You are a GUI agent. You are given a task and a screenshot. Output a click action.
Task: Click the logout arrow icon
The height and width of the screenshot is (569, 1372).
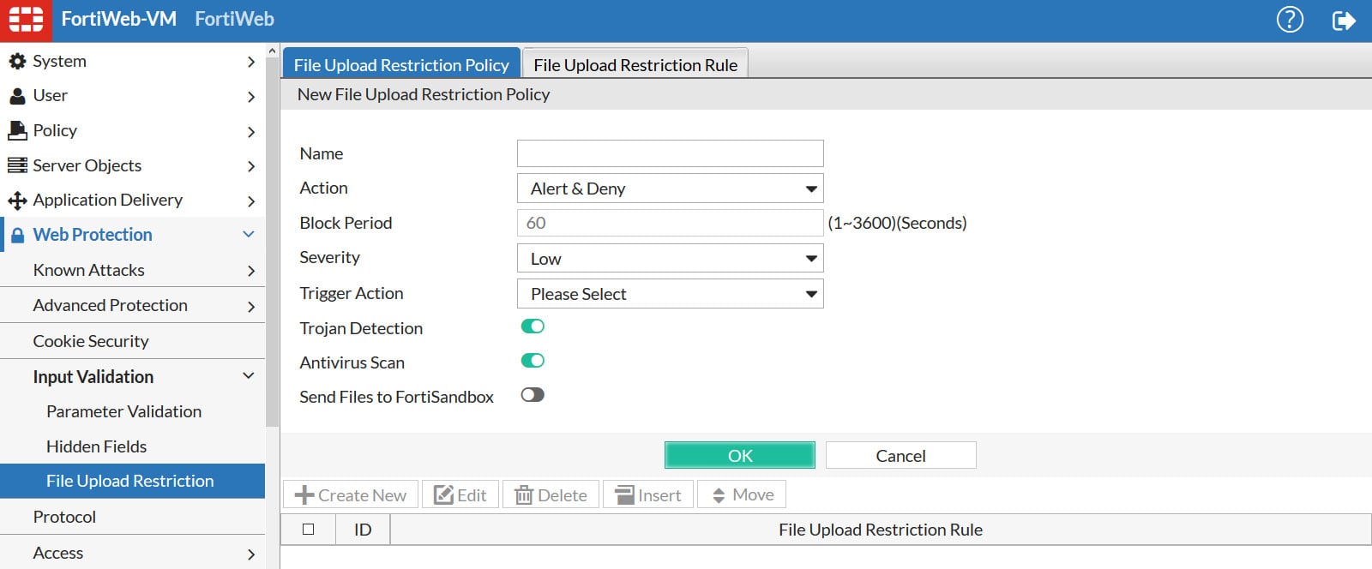[x=1344, y=21]
